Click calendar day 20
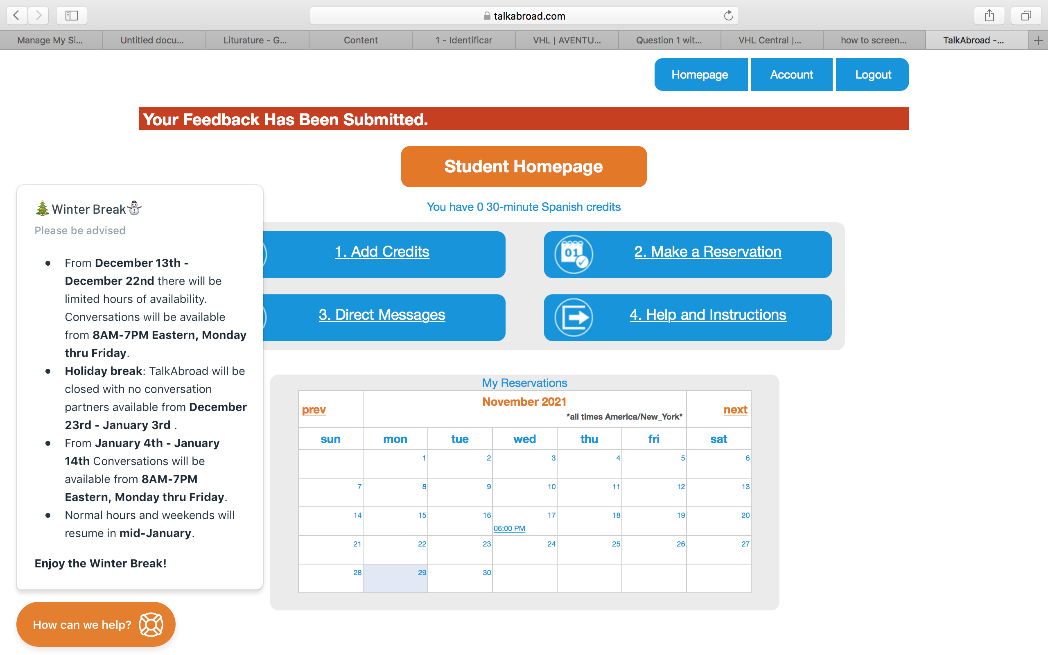Screen dimensions: 1048x655 [x=718, y=521]
